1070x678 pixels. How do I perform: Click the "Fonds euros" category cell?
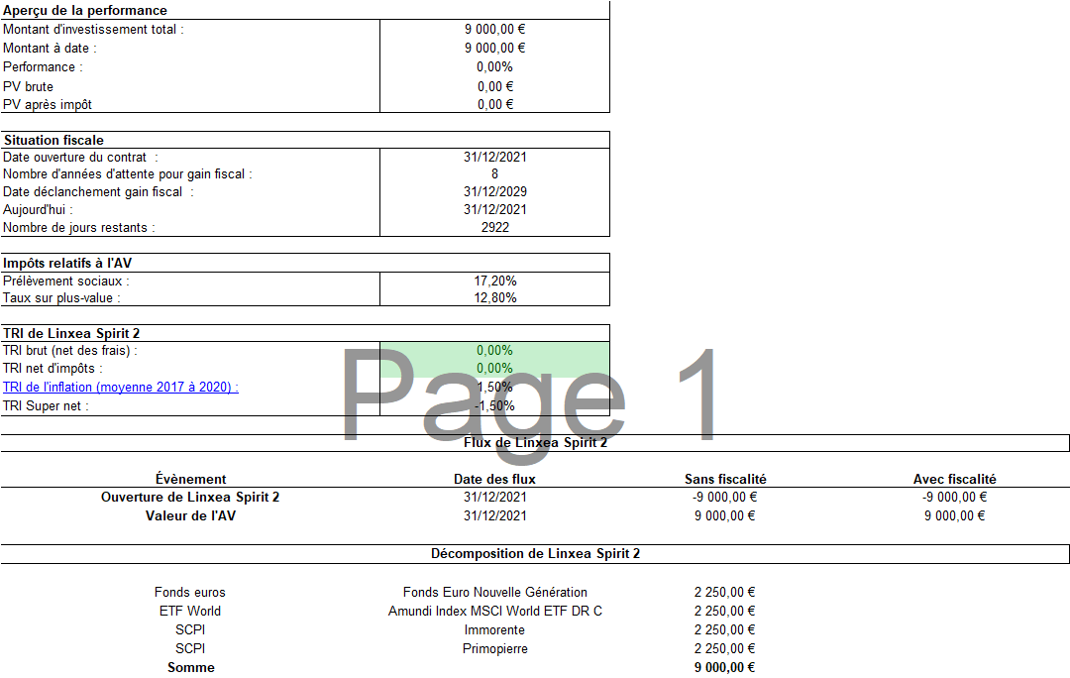point(189,593)
